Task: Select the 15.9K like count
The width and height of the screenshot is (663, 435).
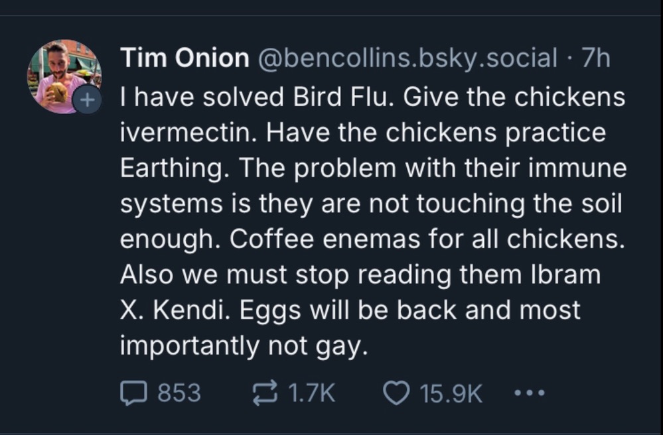Action: tap(451, 393)
